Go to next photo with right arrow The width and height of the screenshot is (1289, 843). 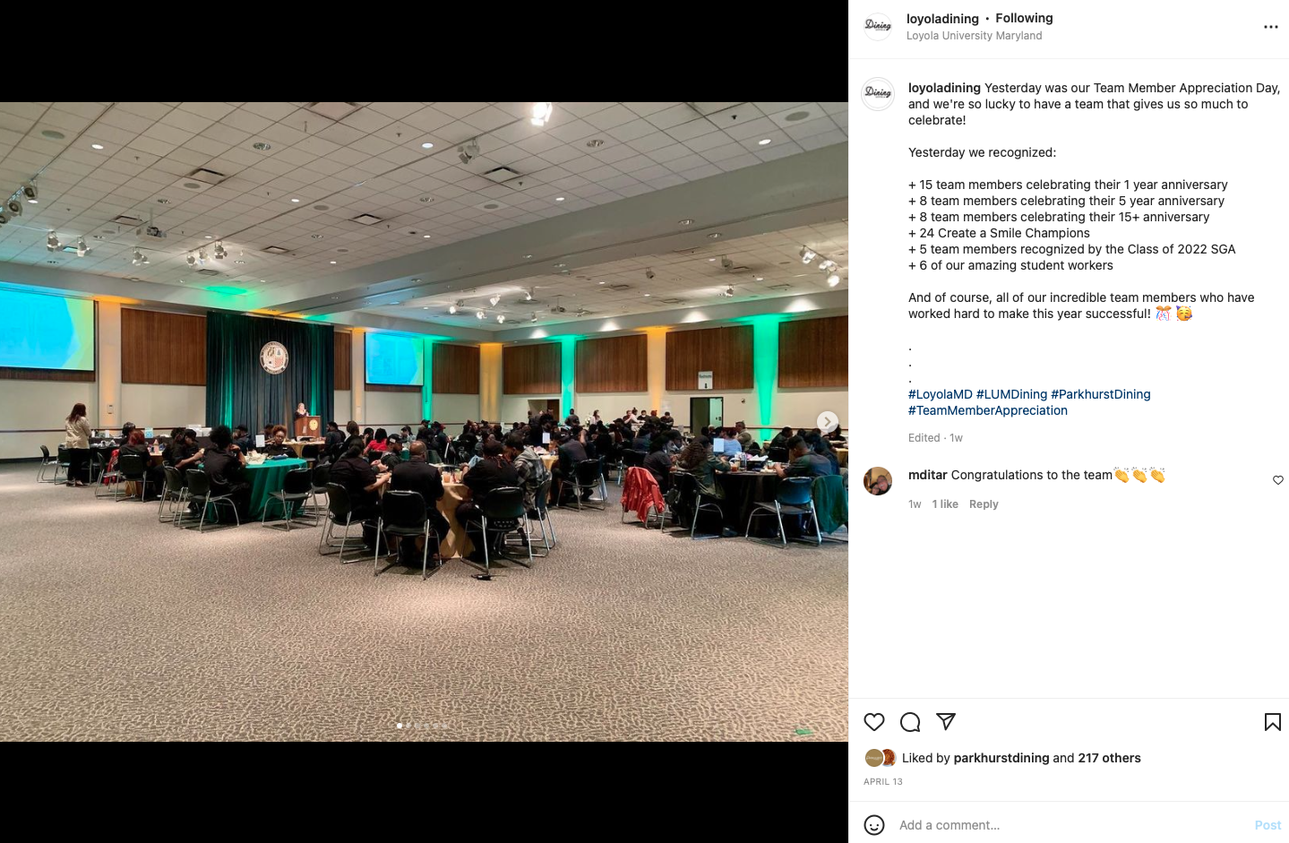click(827, 421)
